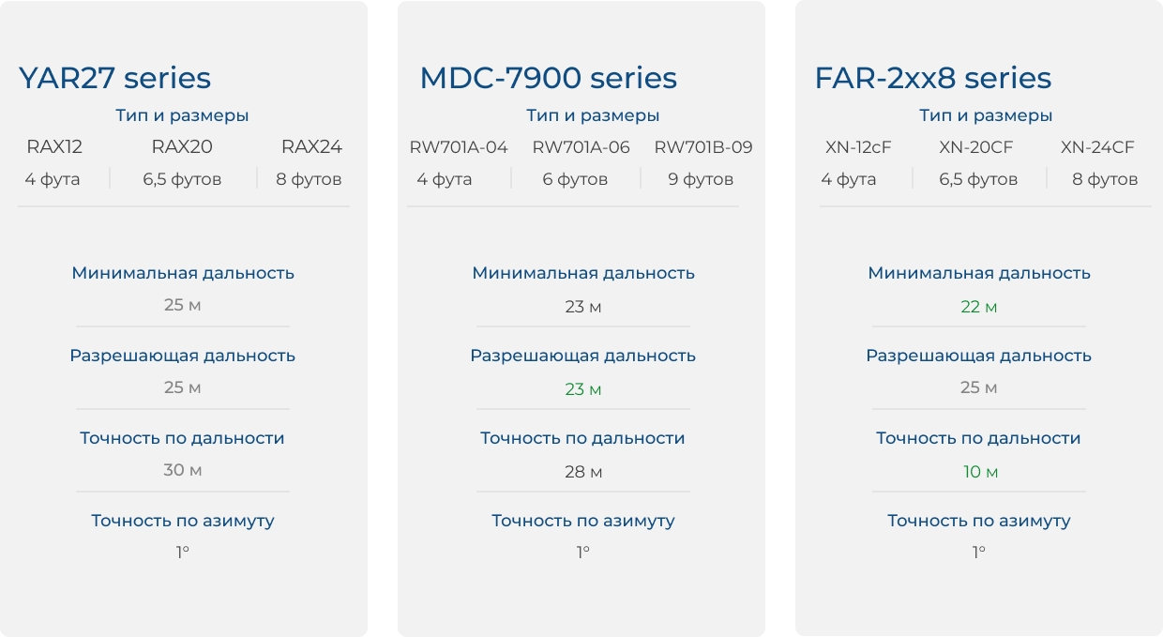1163x637 pixels.
Task: Pick the XN-24CF antenna option
Action: click(x=1097, y=147)
